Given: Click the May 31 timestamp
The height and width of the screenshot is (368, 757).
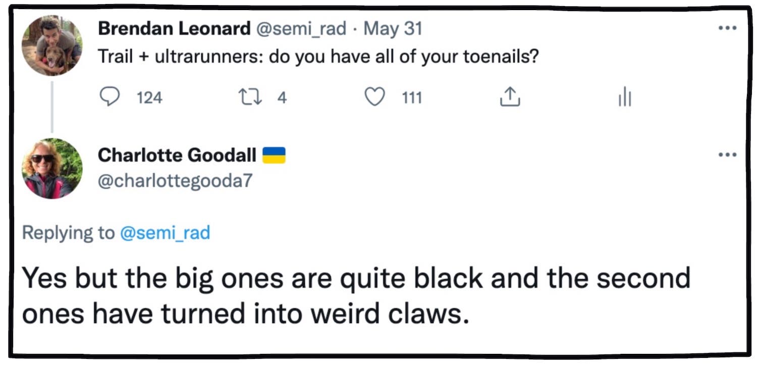Looking at the screenshot, I should tap(392, 28).
